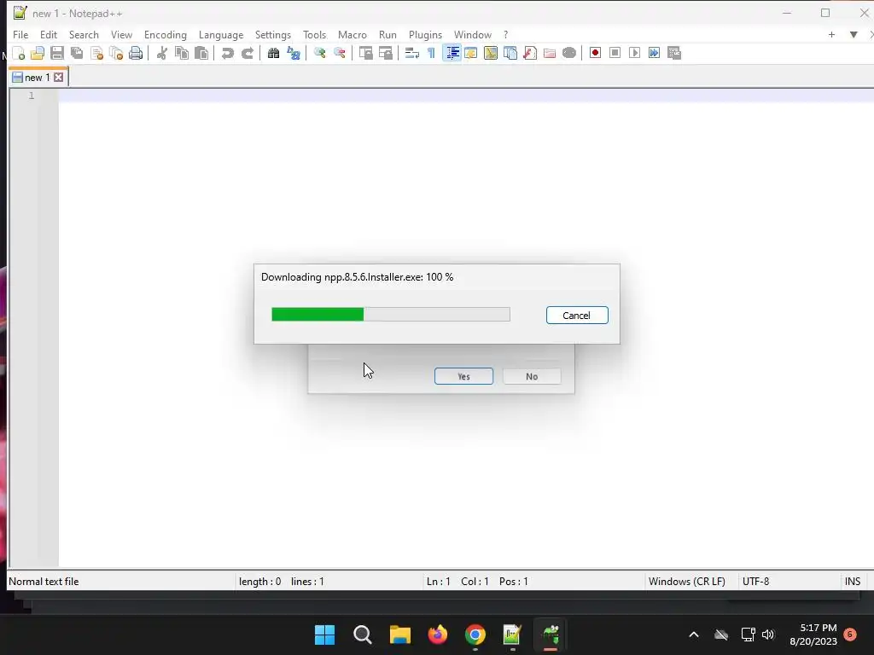Print the document via the printer icon
Viewport: 874px width, 655px height.
tap(136, 54)
